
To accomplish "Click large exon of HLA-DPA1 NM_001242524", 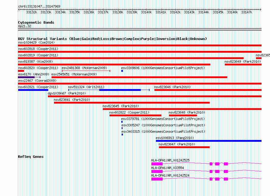I will 157,179.
